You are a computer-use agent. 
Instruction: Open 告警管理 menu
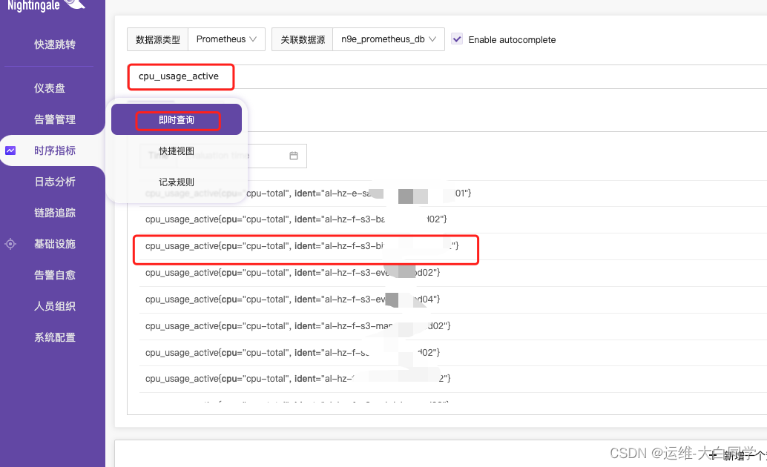pyautogui.click(x=55, y=119)
